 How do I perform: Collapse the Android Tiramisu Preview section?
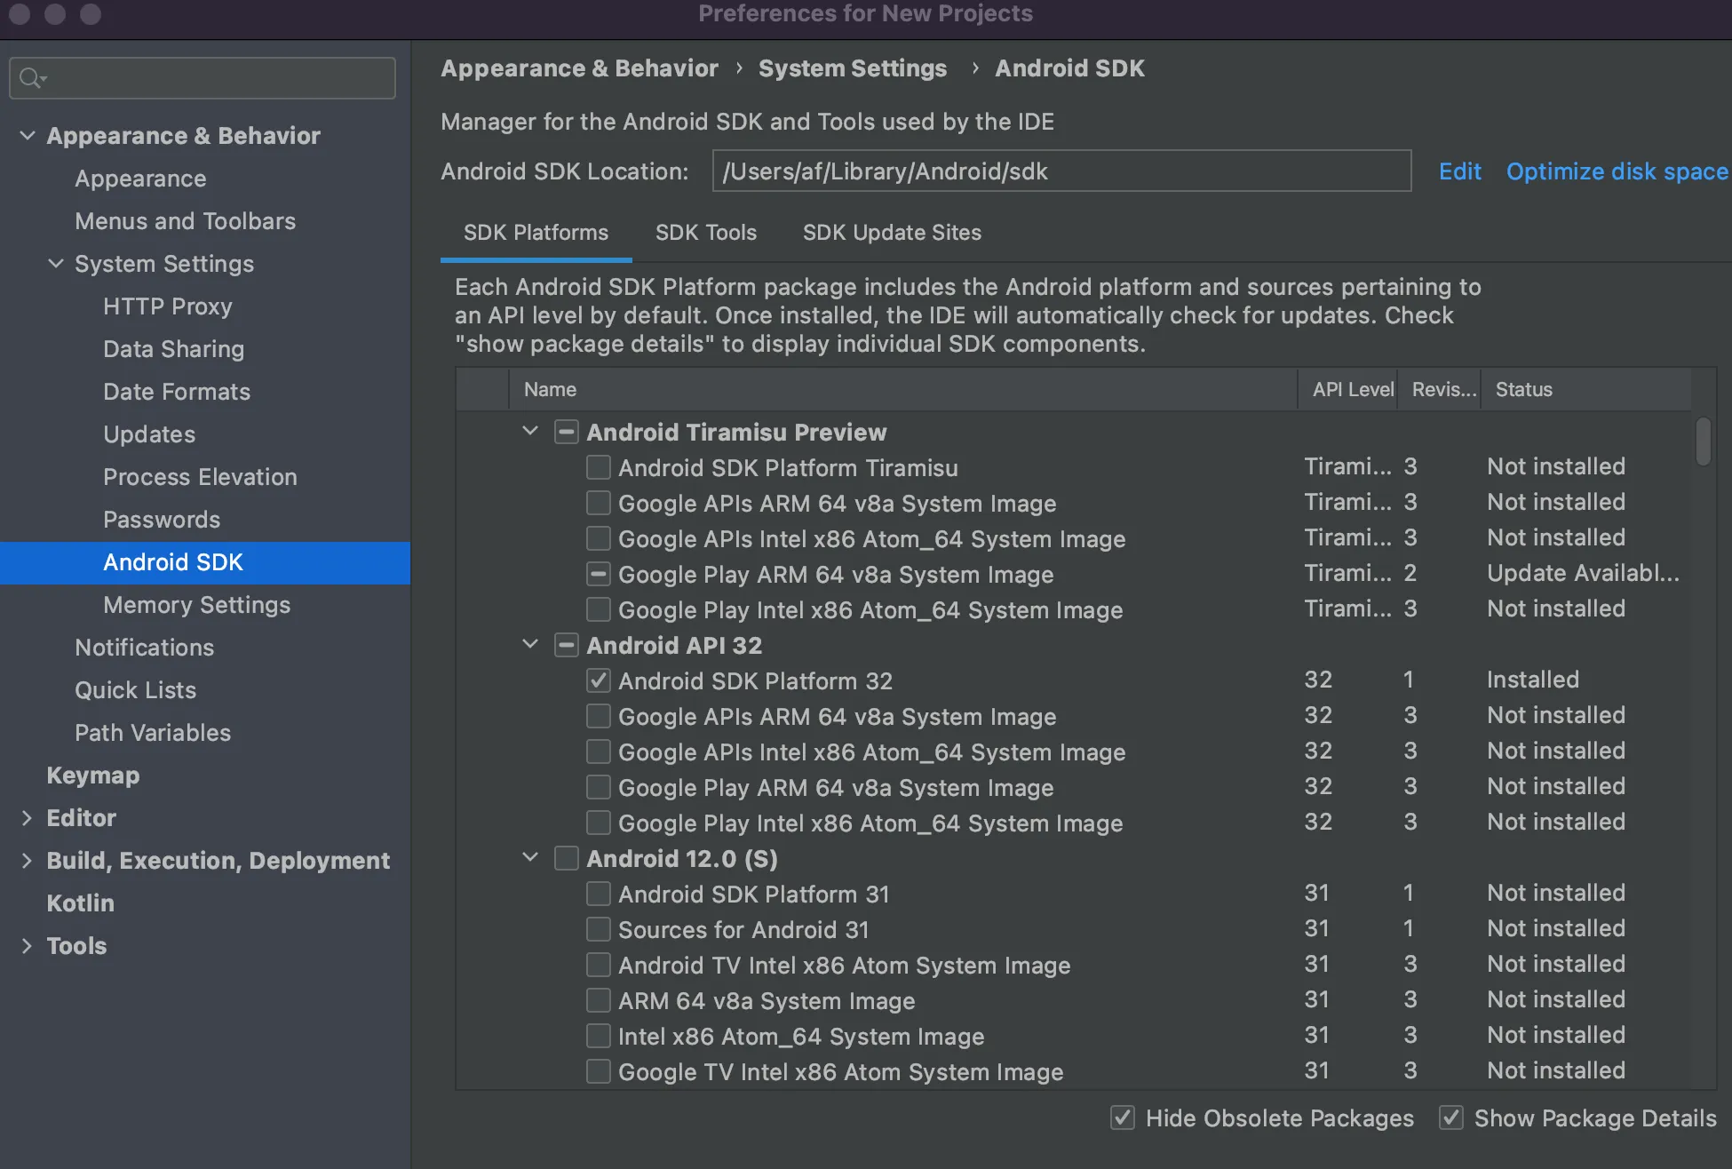click(529, 432)
